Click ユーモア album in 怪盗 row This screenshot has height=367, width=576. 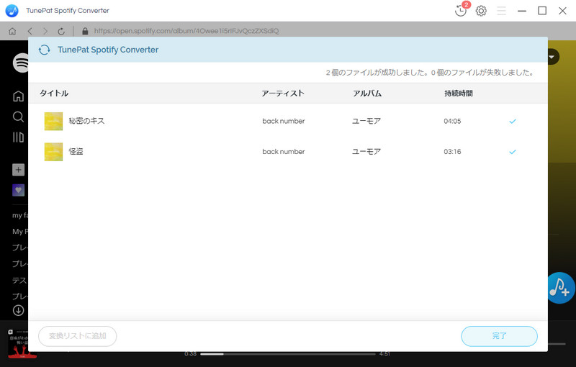[366, 152]
